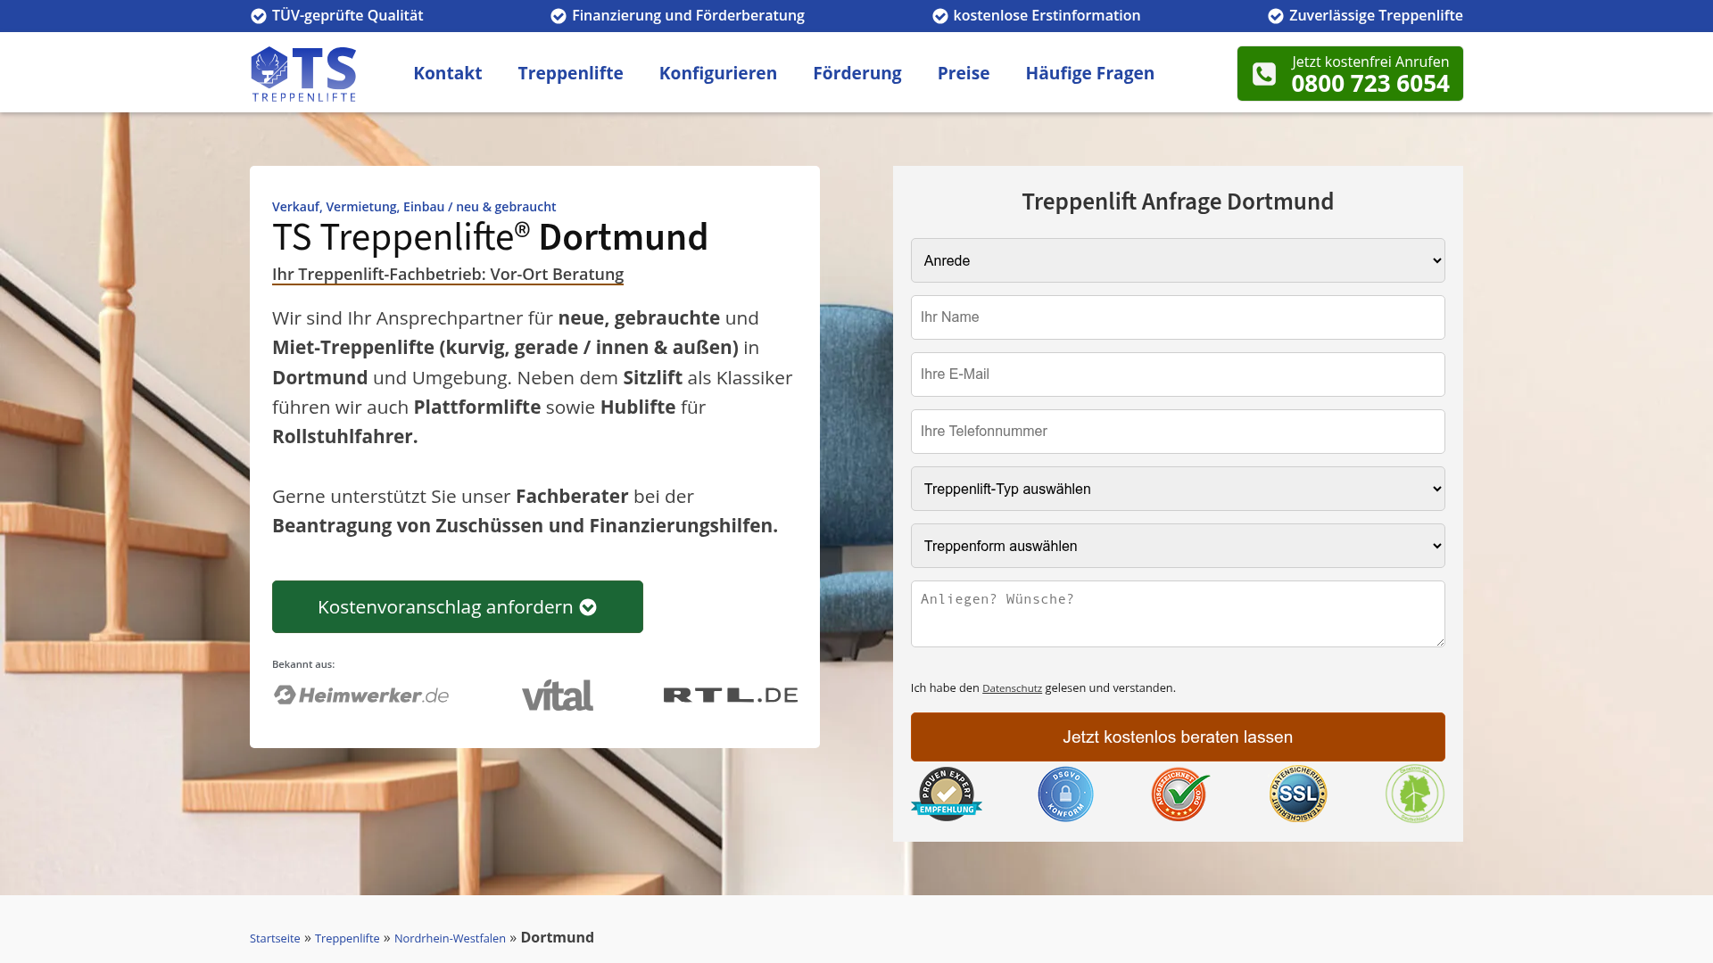Click the phone icon in green call box

[1264, 74]
